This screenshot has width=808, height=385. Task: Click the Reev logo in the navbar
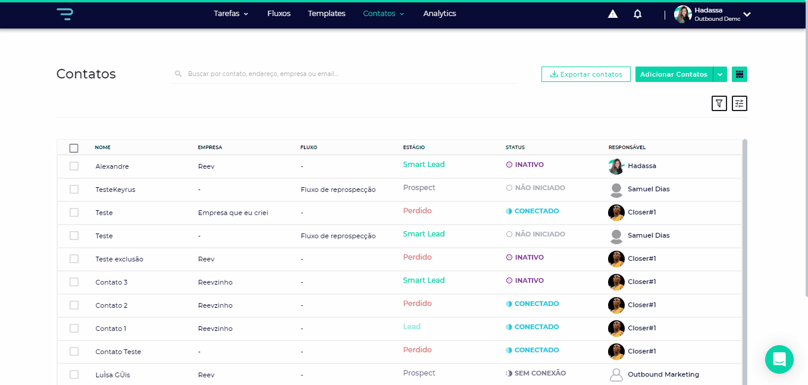click(64, 14)
